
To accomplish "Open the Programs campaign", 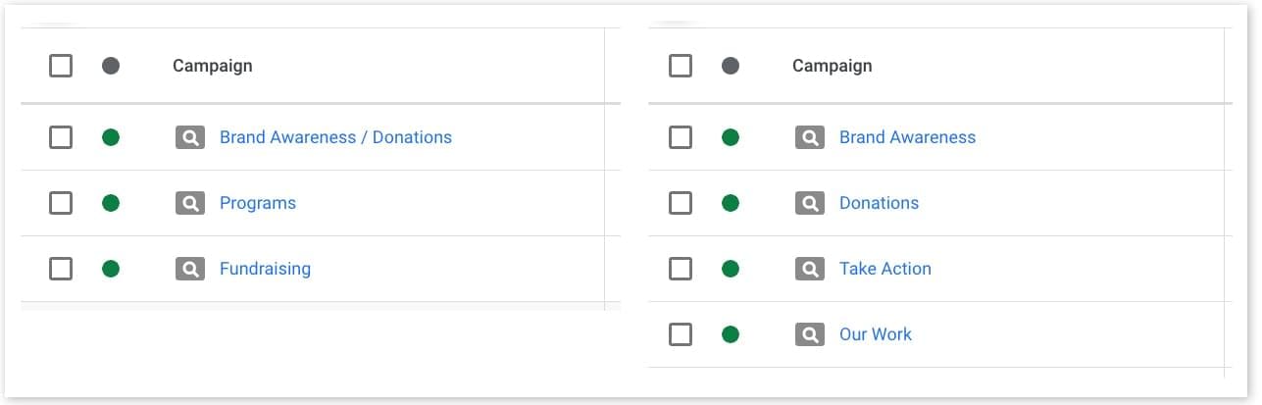I will pos(257,203).
